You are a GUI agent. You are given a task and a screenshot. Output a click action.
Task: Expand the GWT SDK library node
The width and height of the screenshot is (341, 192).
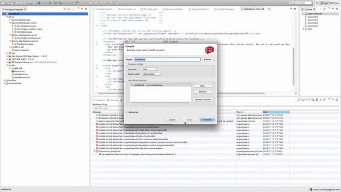point(7,59)
